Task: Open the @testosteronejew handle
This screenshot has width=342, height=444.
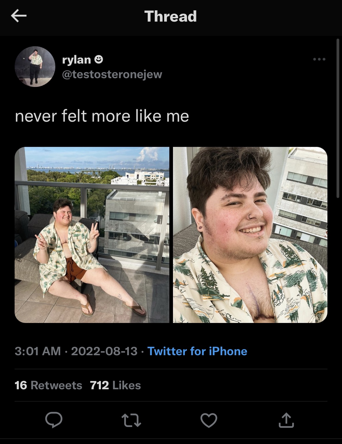Action: 112,74
